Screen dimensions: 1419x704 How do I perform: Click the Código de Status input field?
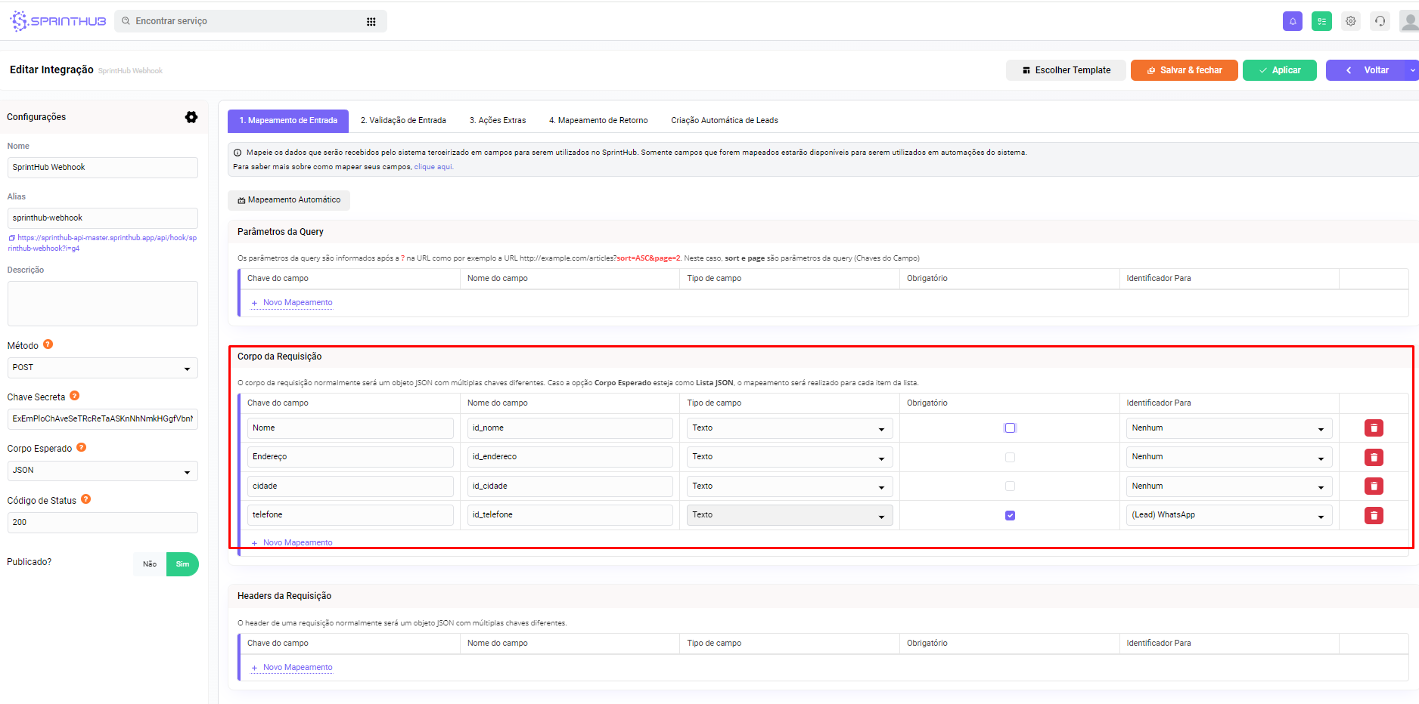103,523
